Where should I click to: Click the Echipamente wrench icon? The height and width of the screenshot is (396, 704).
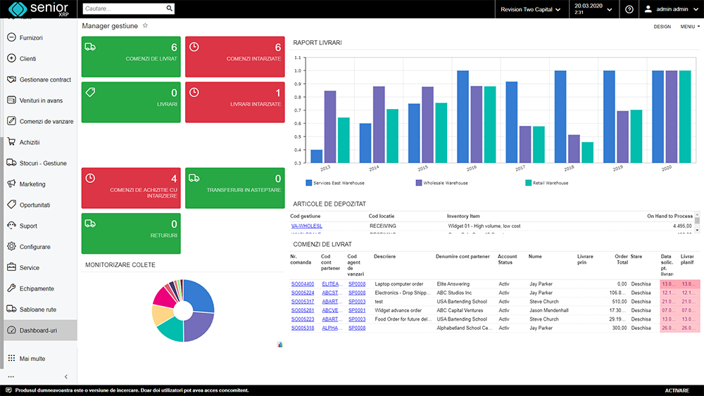tap(12, 288)
